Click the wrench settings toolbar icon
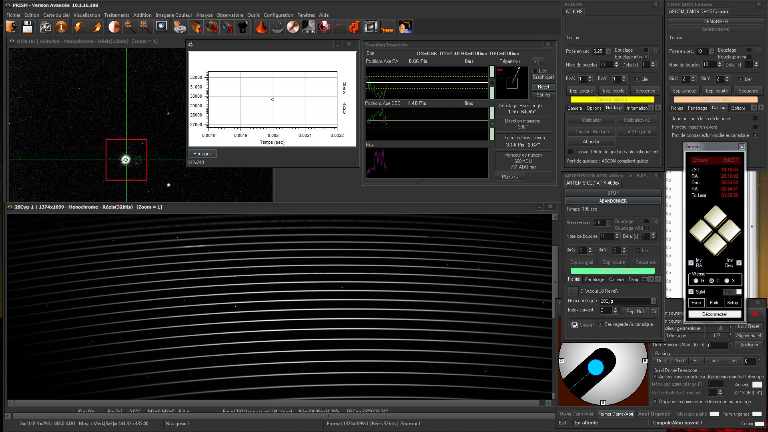This screenshot has width=768, height=432. click(x=293, y=27)
